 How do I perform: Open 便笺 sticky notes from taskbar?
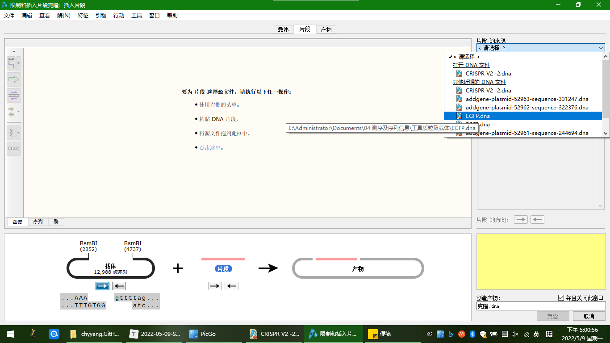click(x=393, y=334)
